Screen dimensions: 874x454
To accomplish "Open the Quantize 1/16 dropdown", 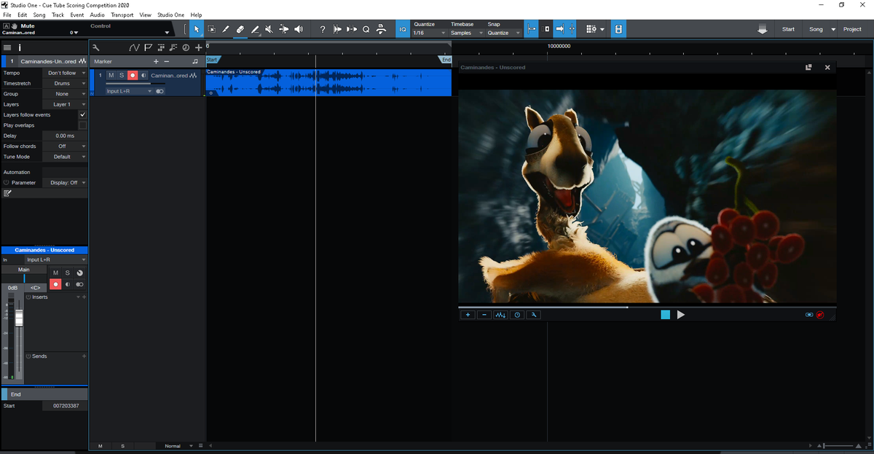I will click(x=429, y=33).
